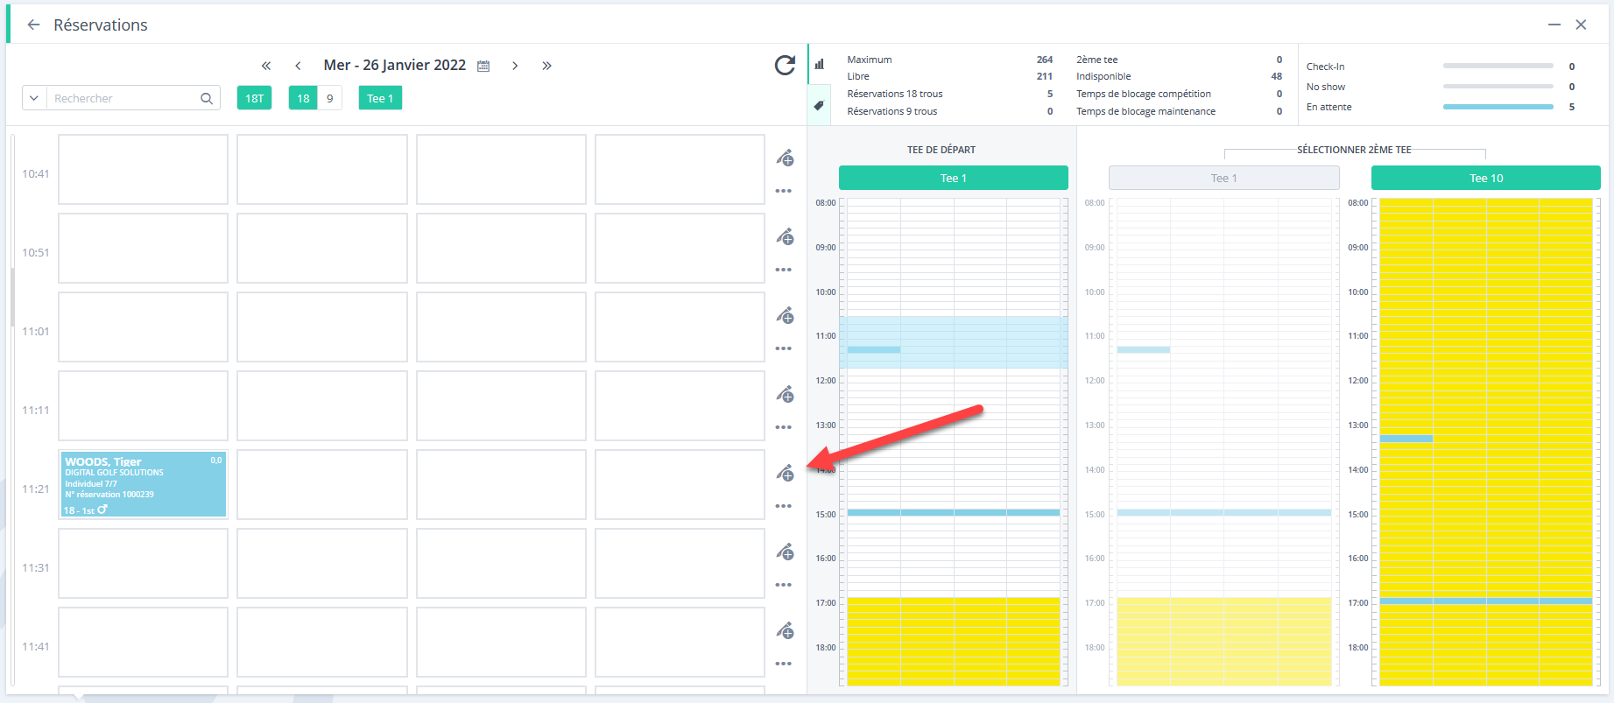Open the calendar date picker icon
This screenshot has width=1614, height=703.
483,66
